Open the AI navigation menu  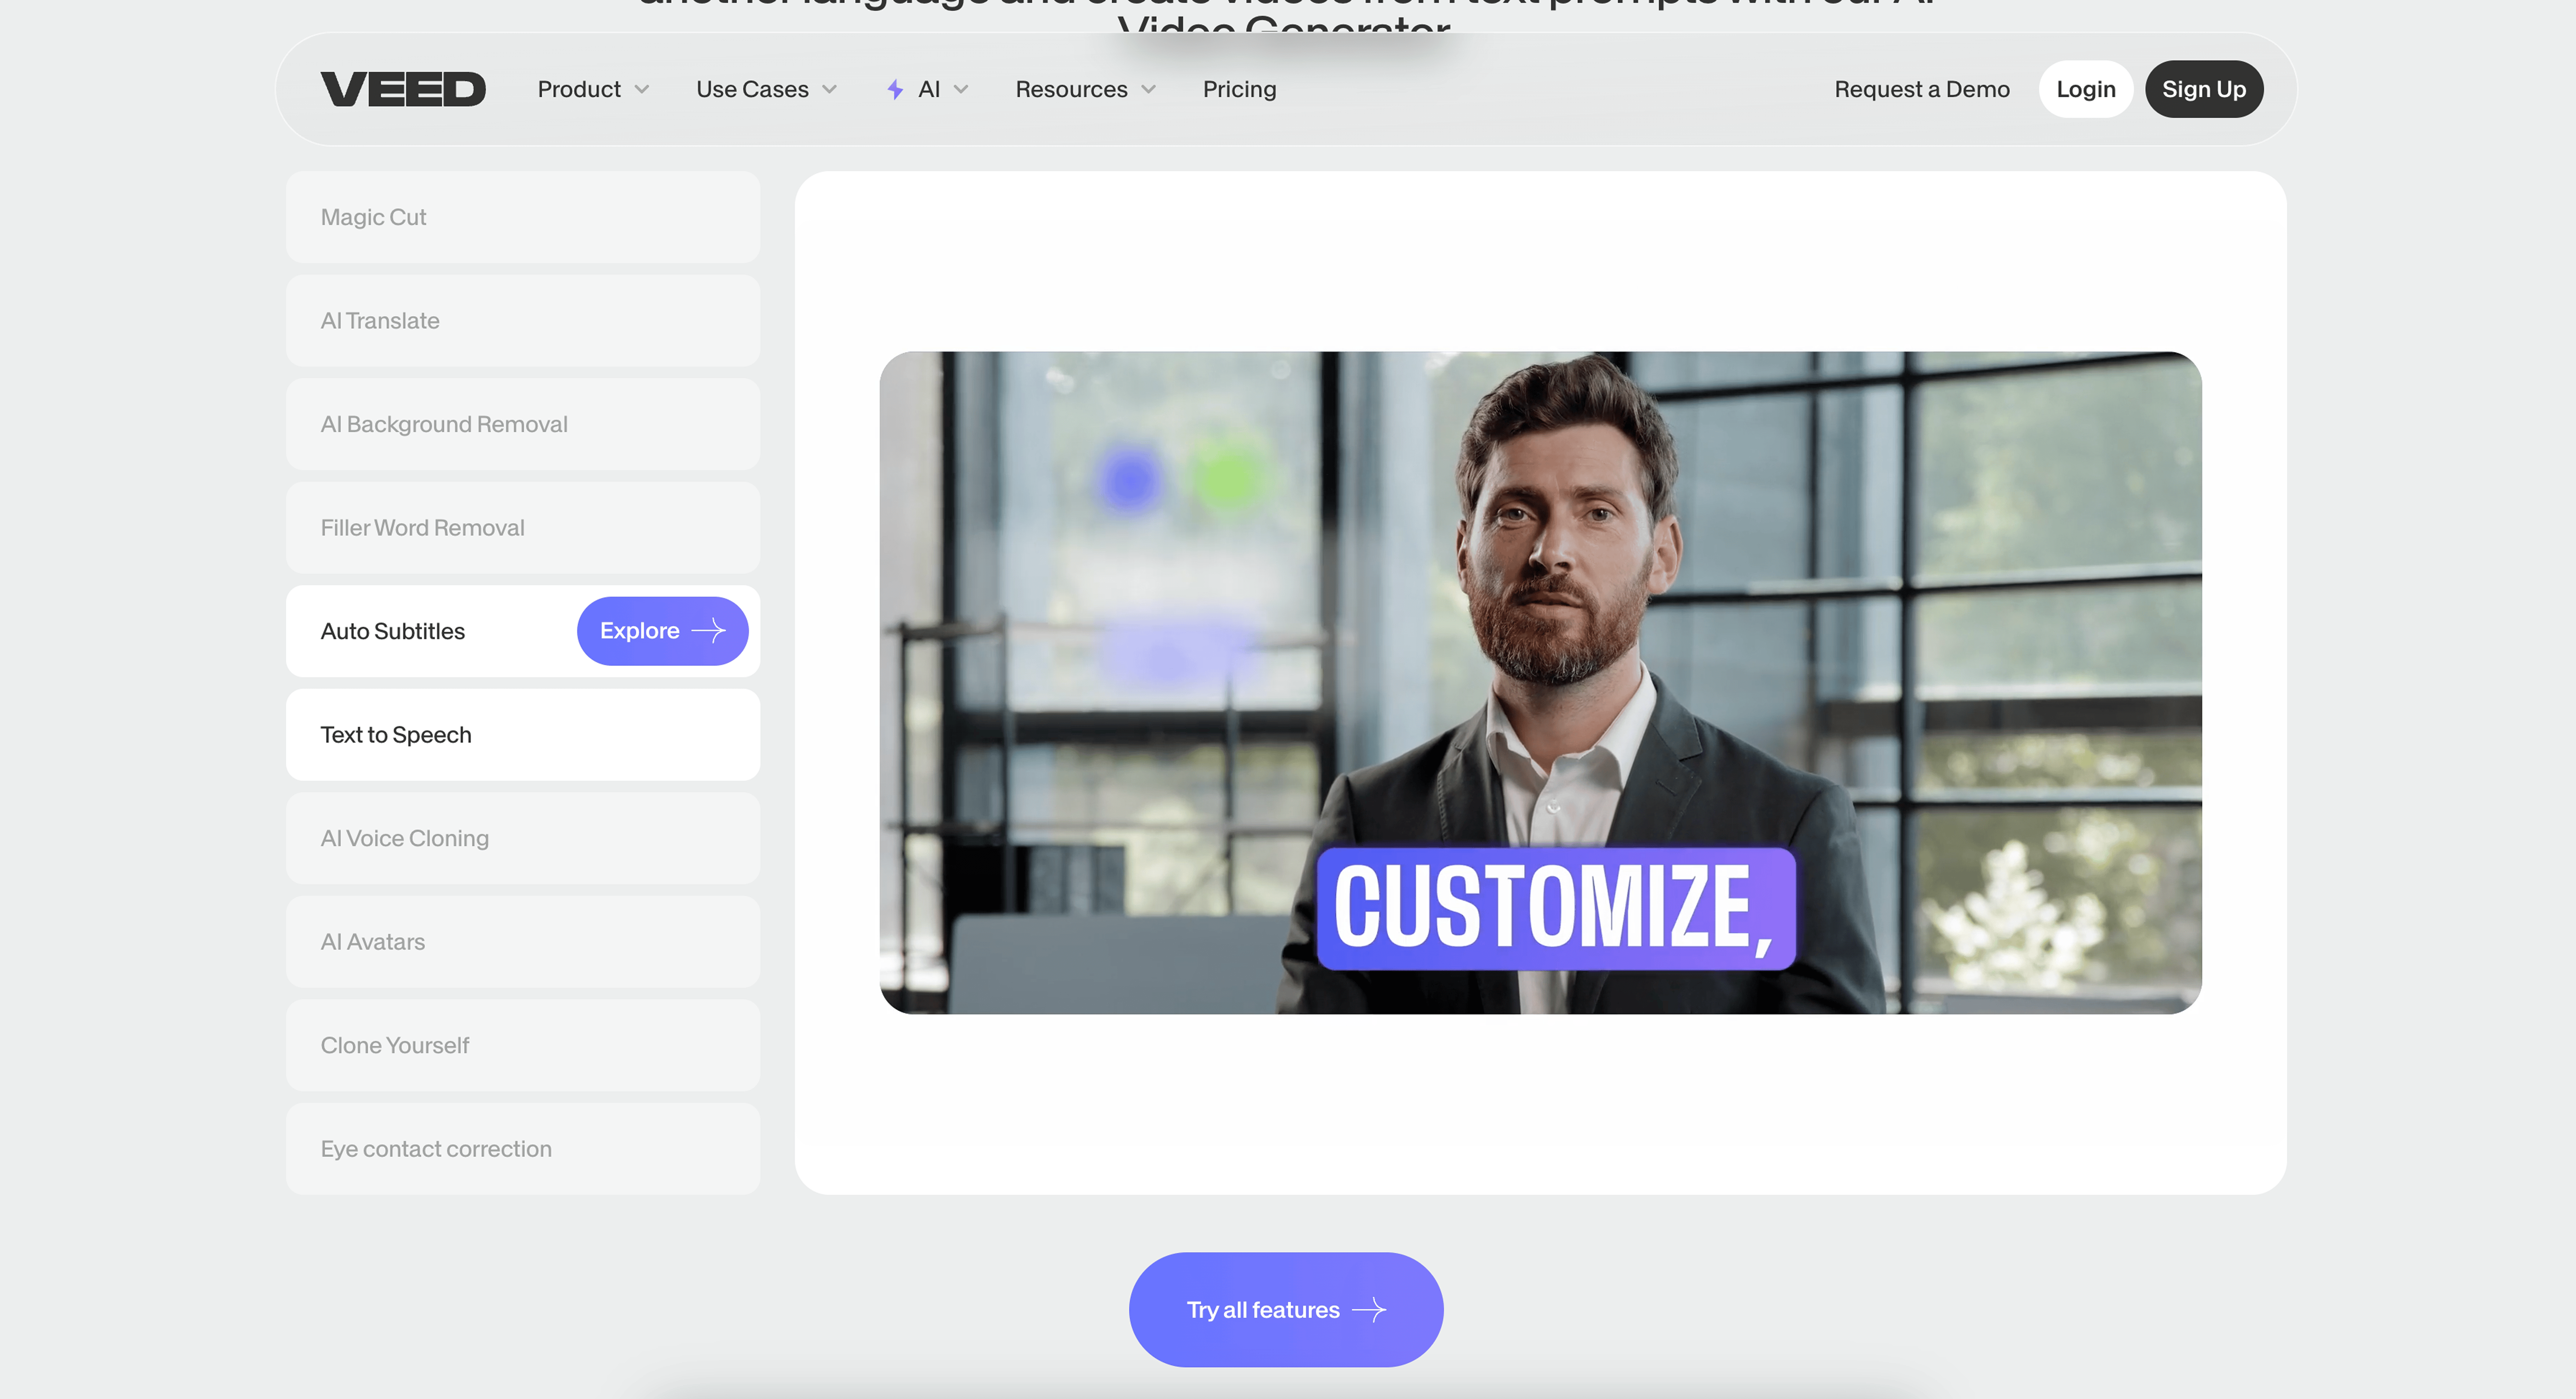pos(929,89)
